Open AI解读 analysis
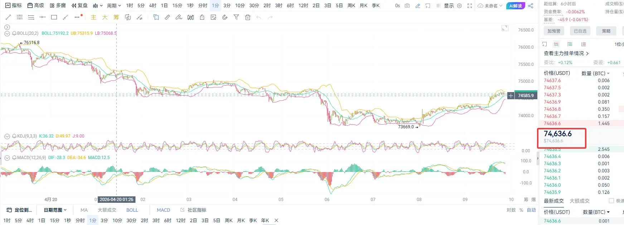Viewport: 624px width, 225px height. point(516,6)
